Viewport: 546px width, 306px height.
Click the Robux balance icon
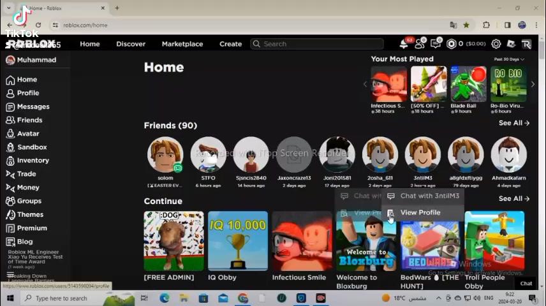pyautogui.click(x=452, y=44)
